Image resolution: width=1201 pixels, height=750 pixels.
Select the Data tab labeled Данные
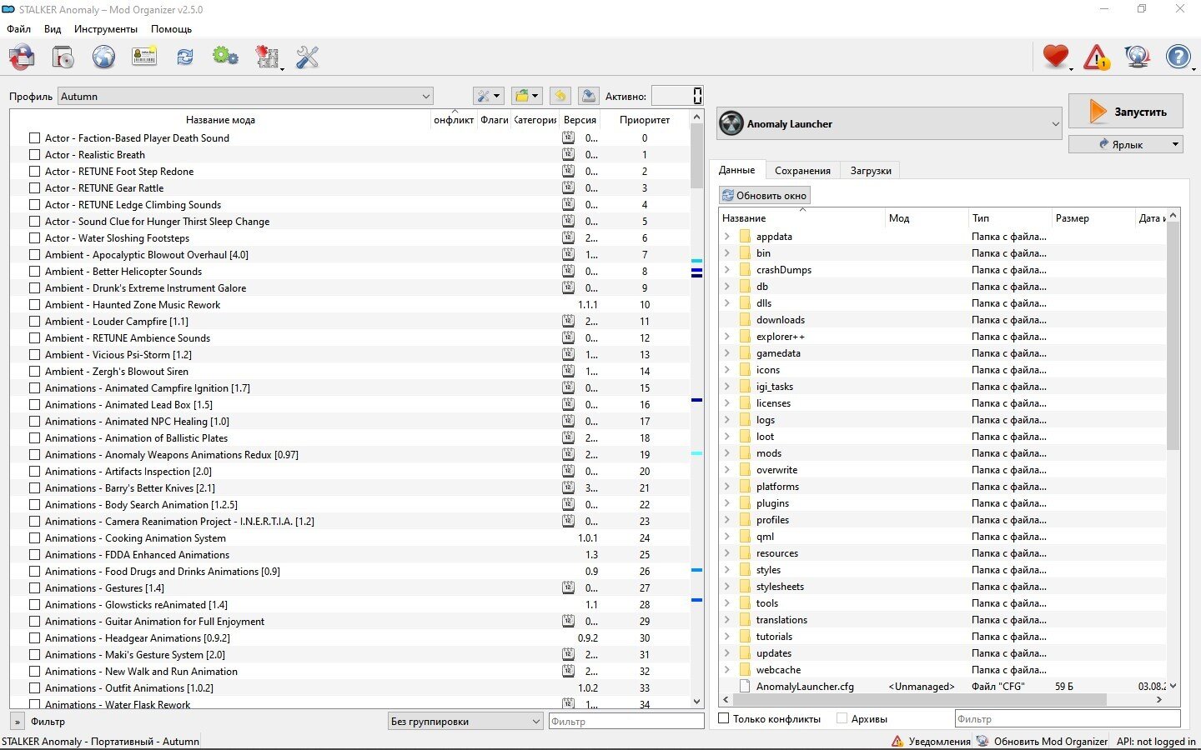pos(737,169)
